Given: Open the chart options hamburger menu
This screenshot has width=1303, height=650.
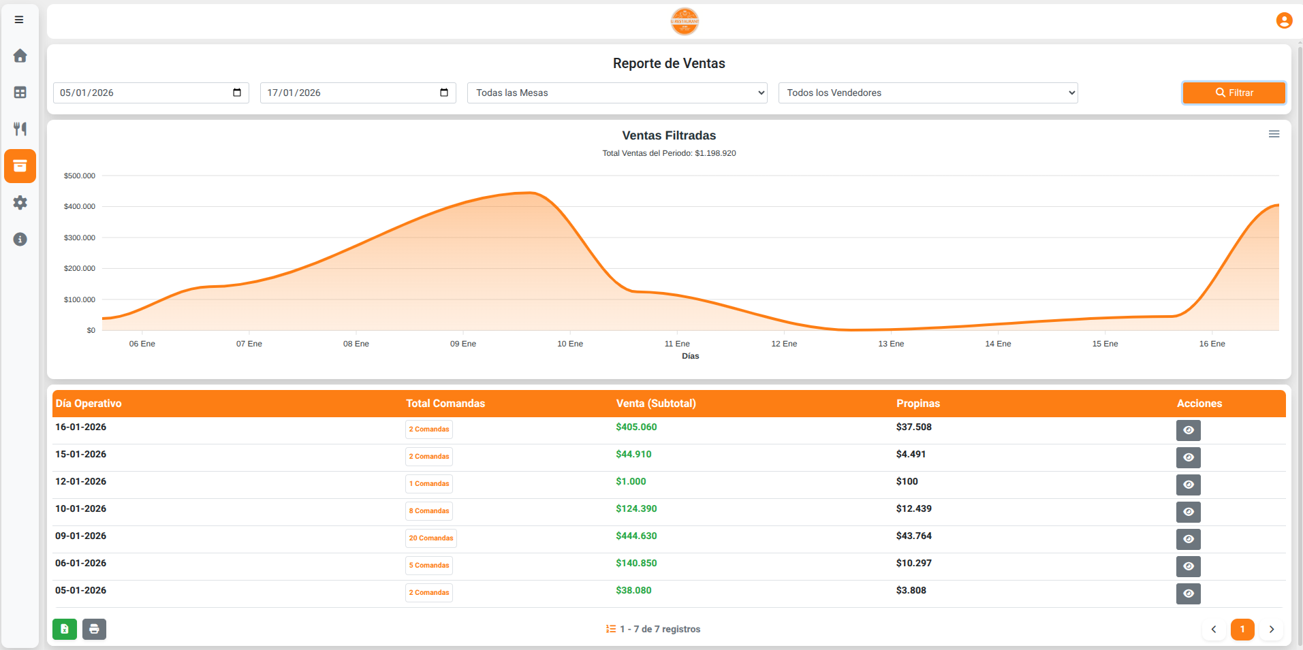Looking at the screenshot, I should pos(1274,134).
